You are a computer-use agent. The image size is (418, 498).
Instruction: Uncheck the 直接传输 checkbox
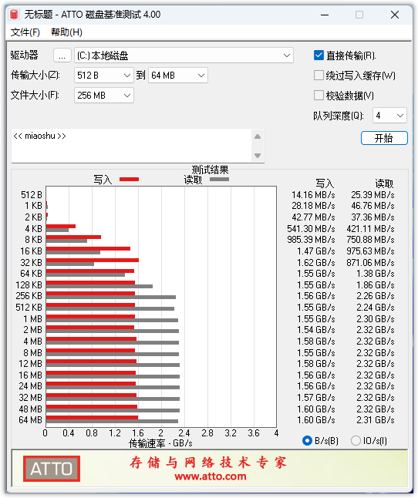click(x=319, y=56)
